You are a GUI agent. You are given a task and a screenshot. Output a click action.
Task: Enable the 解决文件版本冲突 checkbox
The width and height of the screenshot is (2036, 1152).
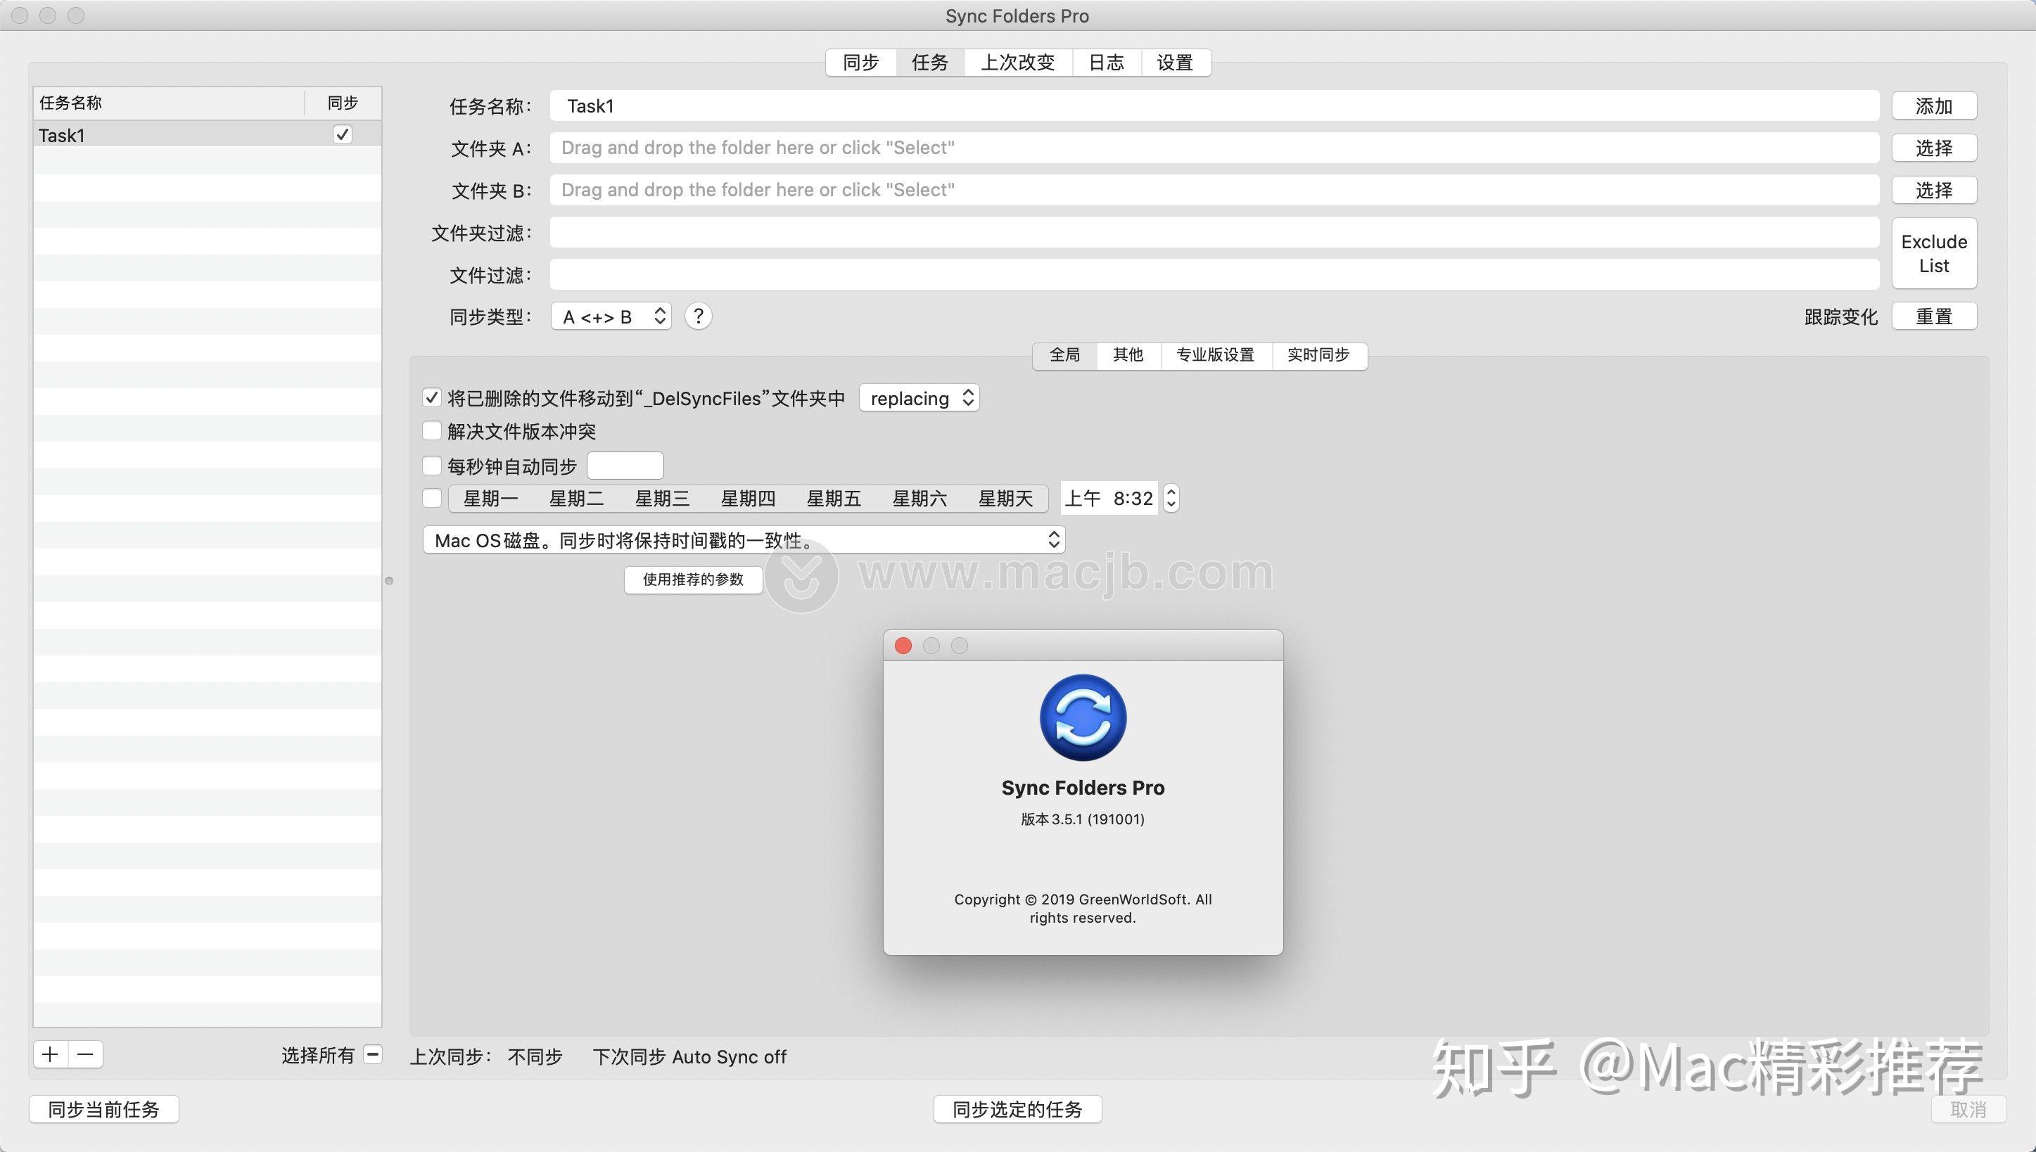click(x=431, y=430)
